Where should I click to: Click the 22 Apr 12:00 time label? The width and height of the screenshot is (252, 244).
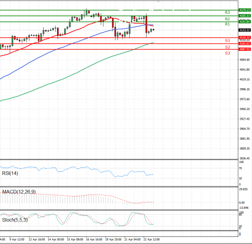tap(152, 239)
